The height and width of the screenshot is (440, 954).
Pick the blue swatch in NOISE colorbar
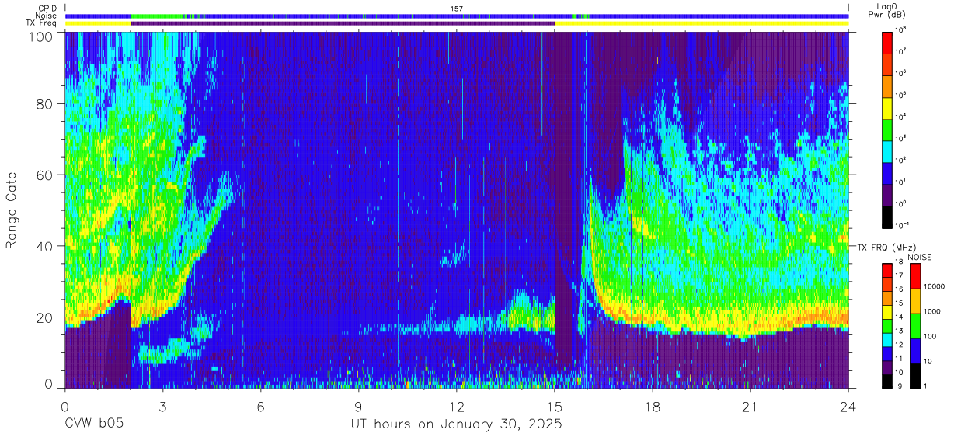[915, 351]
